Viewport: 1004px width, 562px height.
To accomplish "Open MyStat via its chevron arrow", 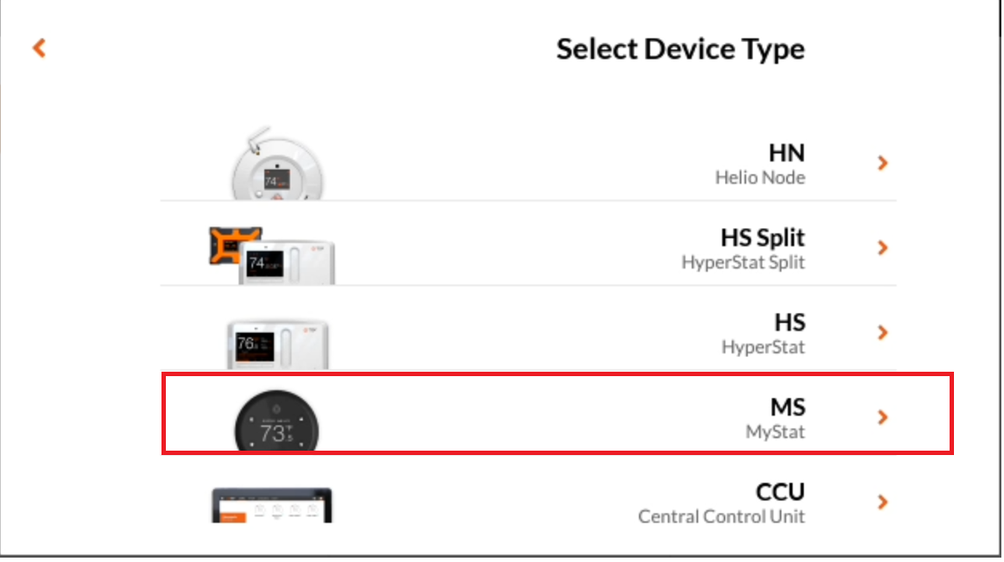I will pyautogui.click(x=882, y=417).
